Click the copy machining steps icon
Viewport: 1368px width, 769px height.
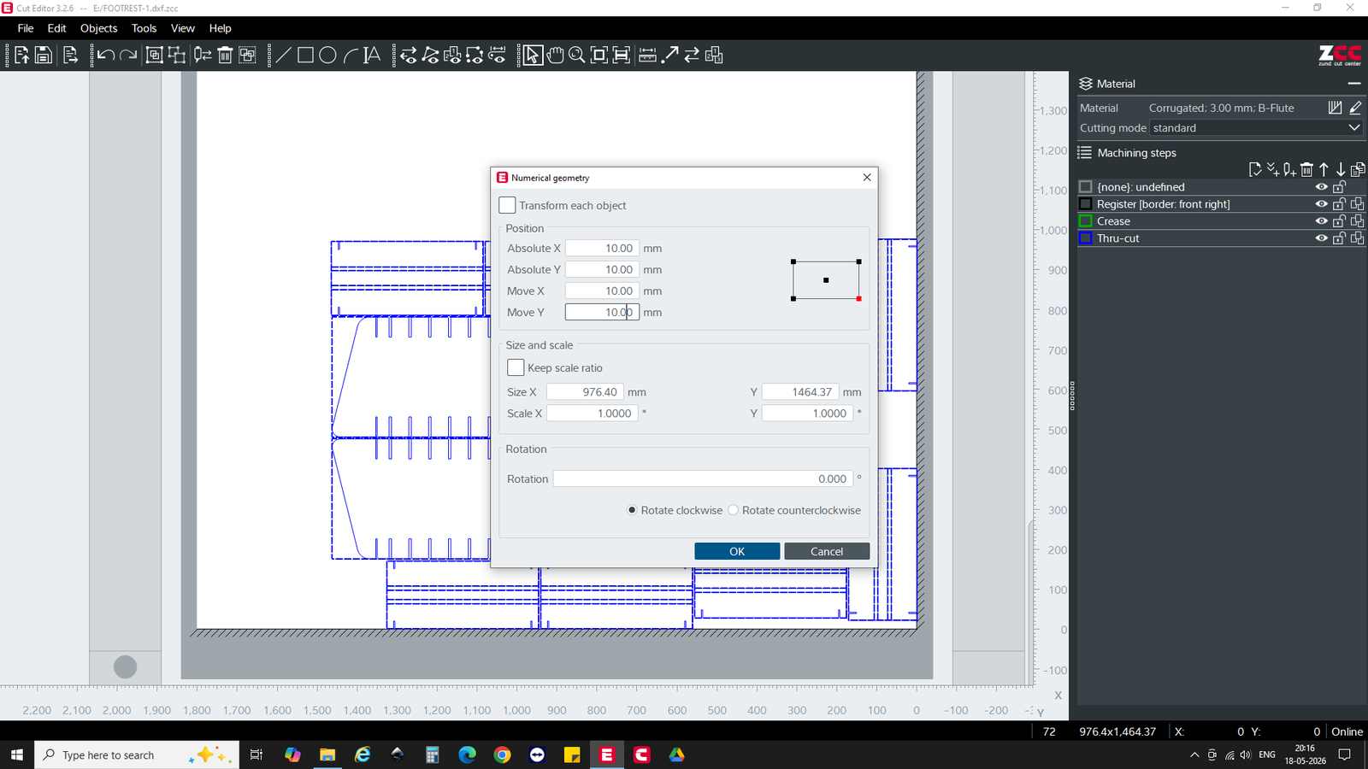1358,169
